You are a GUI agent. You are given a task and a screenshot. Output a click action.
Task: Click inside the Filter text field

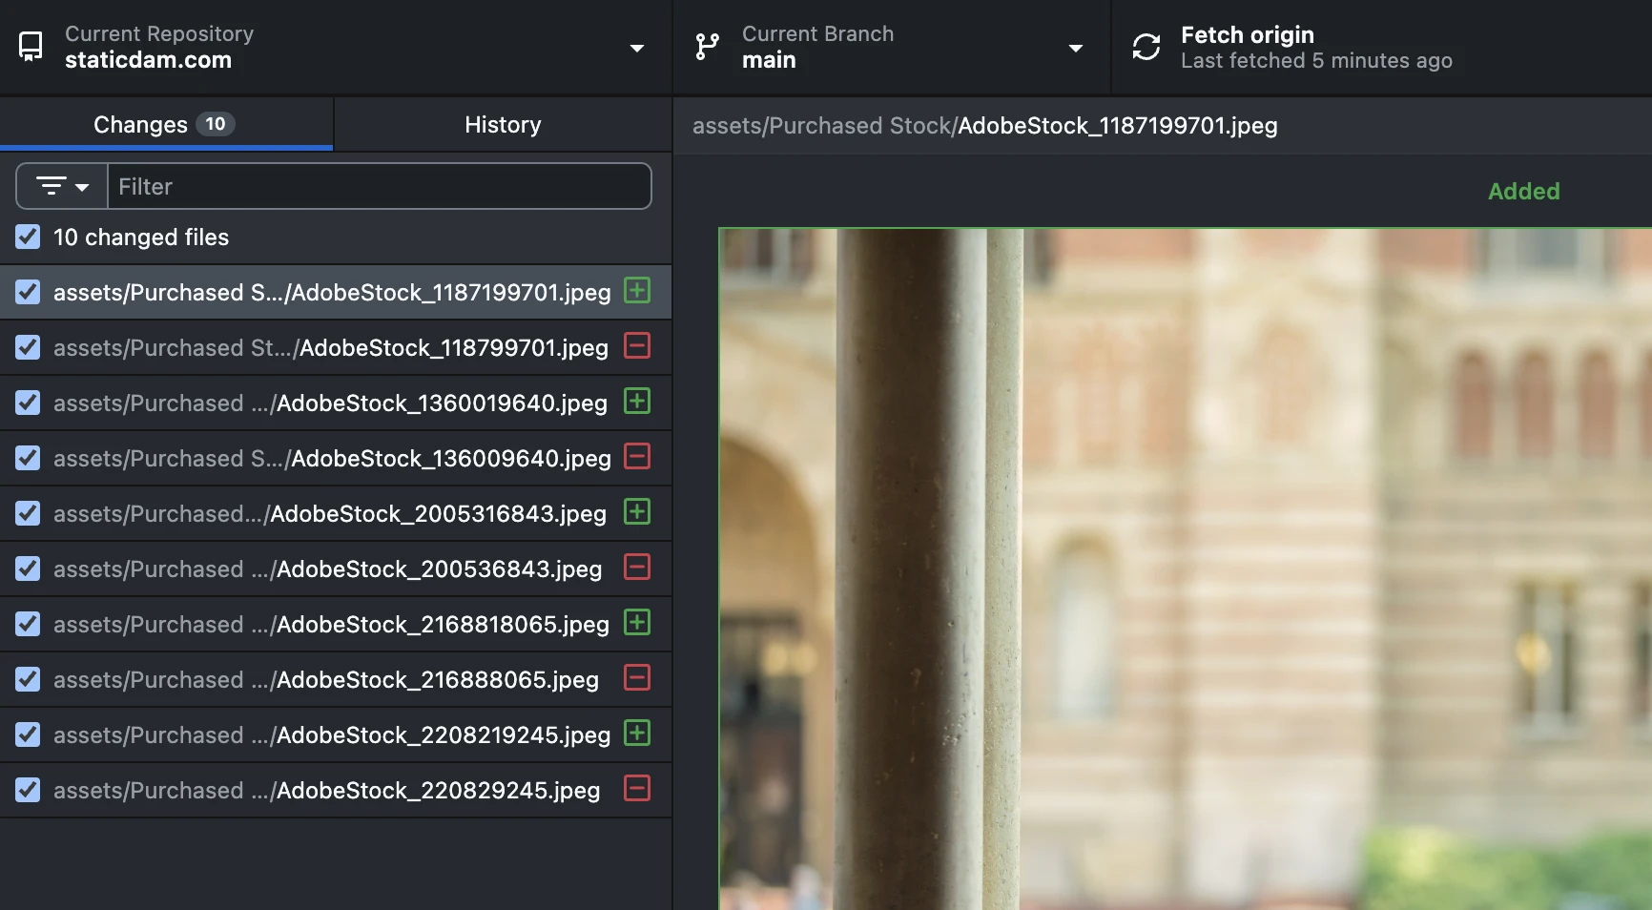(380, 186)
